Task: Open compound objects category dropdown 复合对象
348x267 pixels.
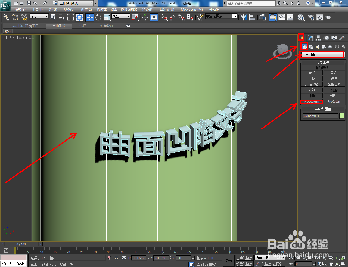Action: (x=323, y=55)
